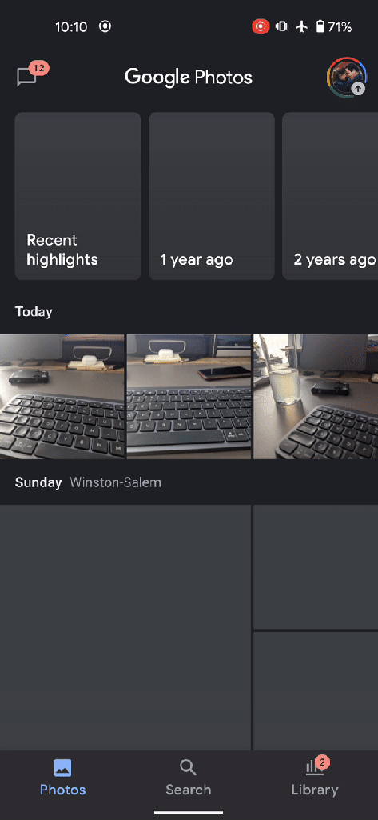Screen dimensions: 378x820
Task: Tap the Winston-Salem location label
Action: (x=115, y=482)
